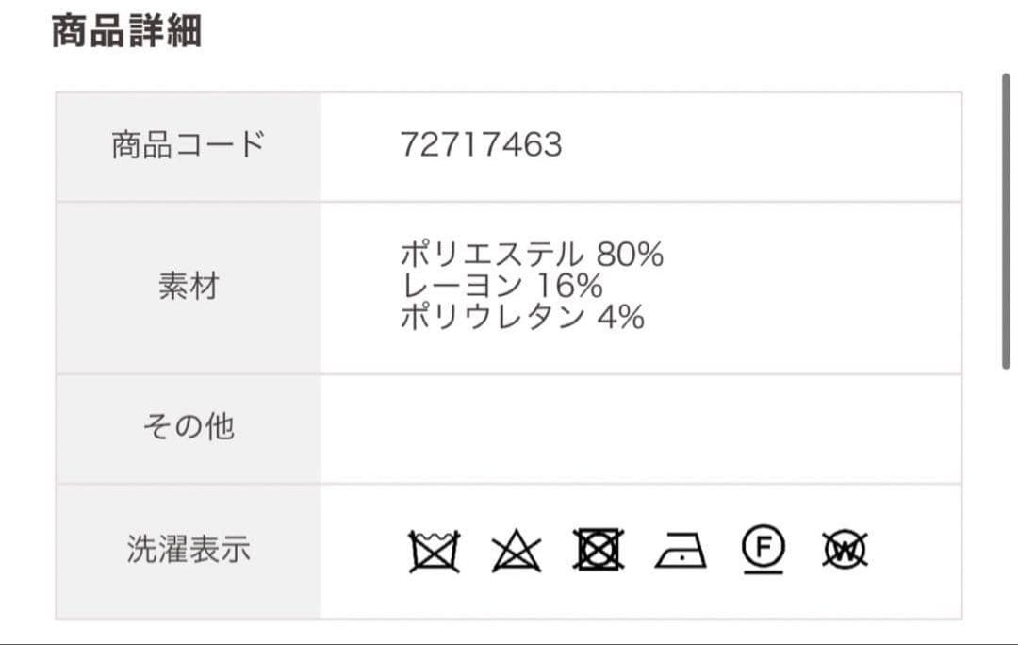Click product code 72717463
Viewport: 1018px width, 645px height.
[481, 144]
